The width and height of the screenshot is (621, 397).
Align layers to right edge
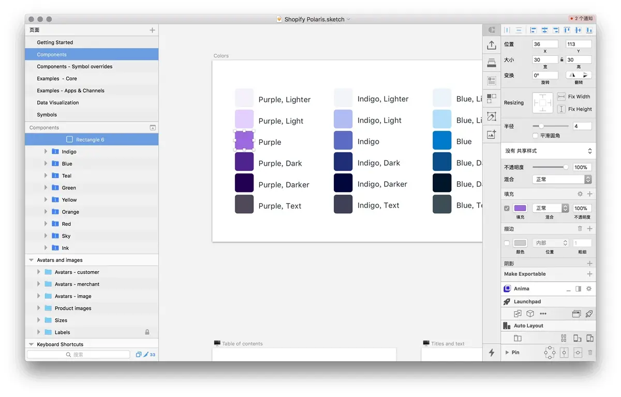tap(556, 31)
